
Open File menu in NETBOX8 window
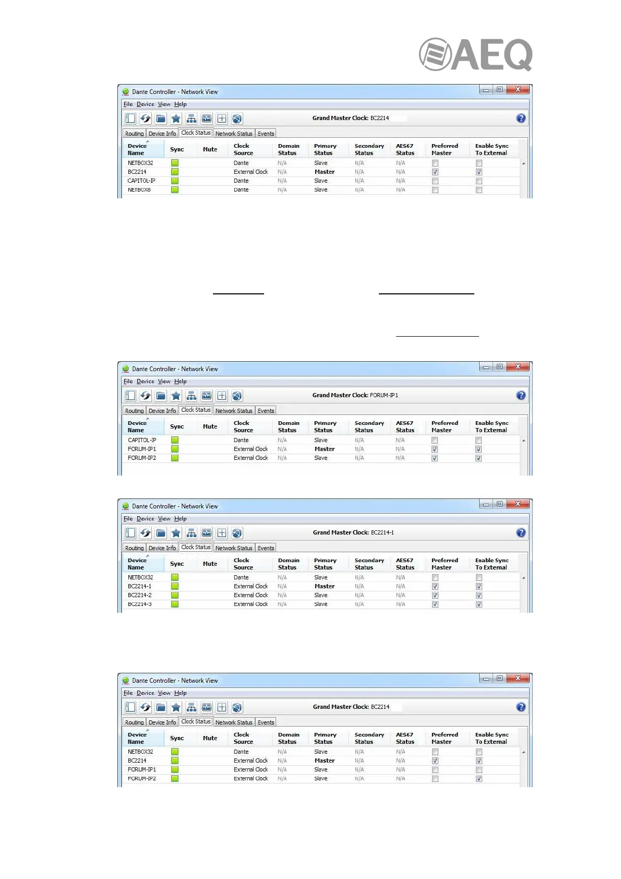tap(128, 104)
